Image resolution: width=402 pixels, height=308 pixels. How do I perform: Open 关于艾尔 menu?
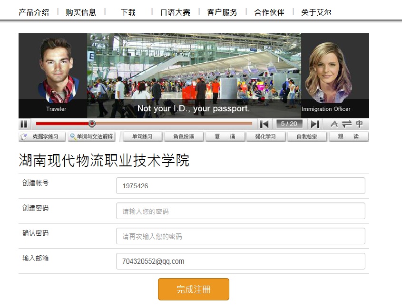[x=316, y=12]
